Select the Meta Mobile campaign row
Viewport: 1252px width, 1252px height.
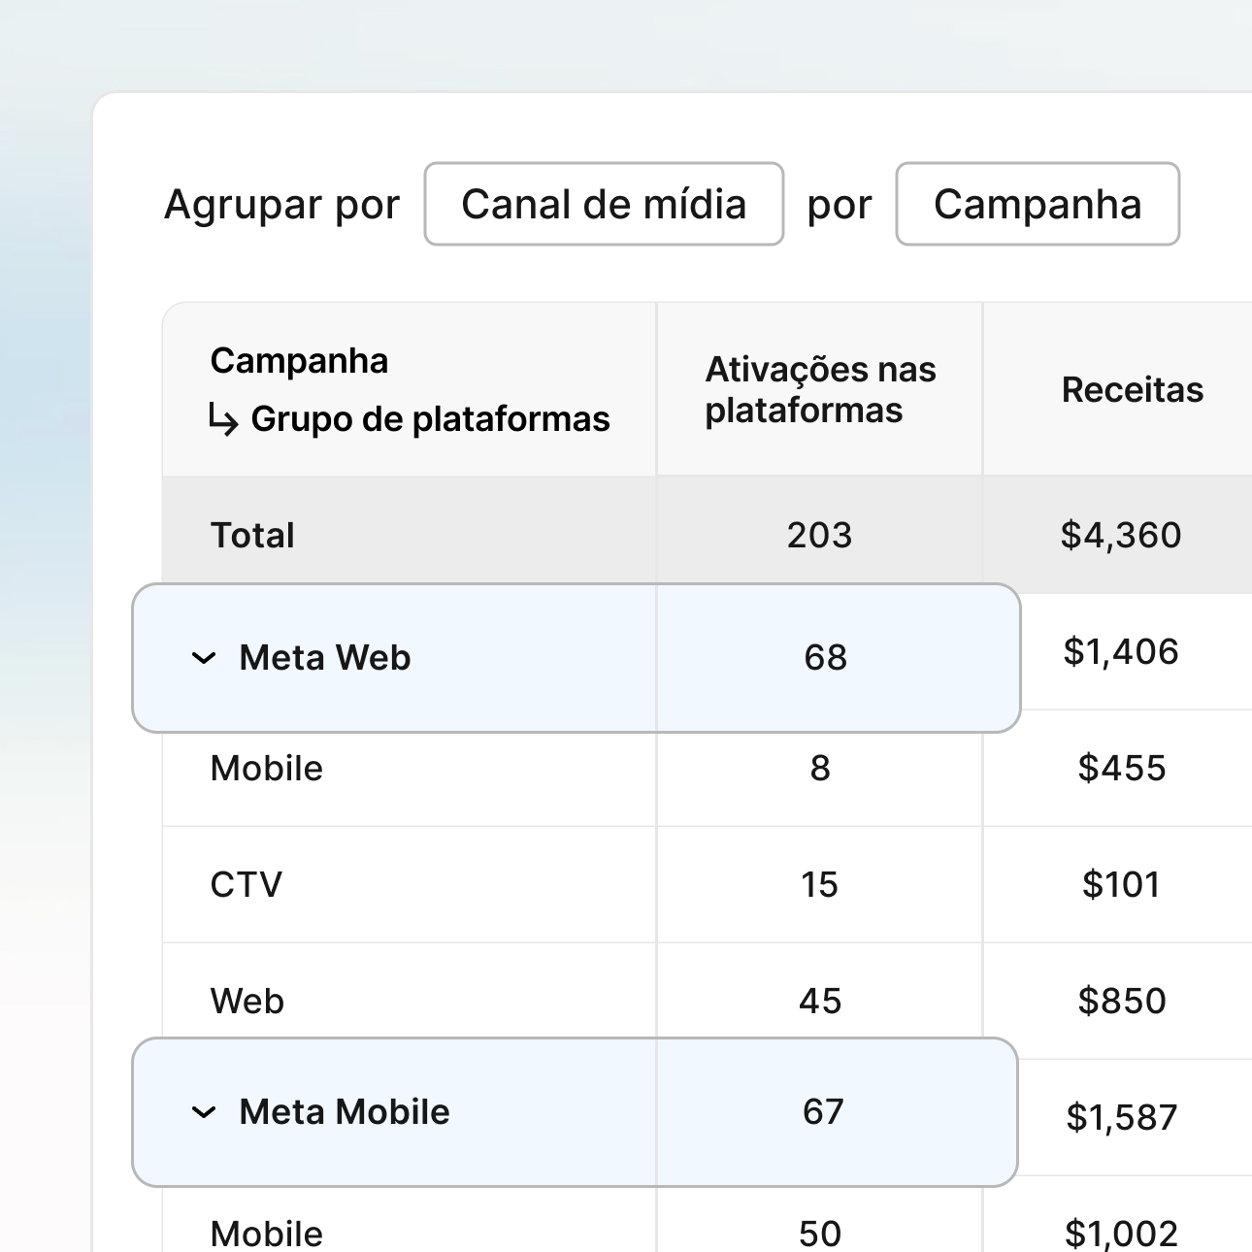tap(345, 1112)
